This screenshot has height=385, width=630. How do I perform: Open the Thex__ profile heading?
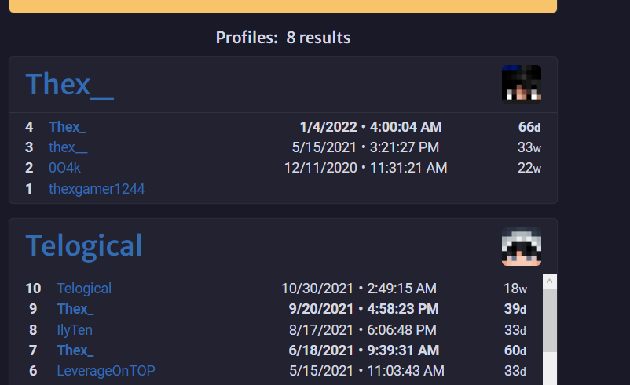click(x=69, y=84)
